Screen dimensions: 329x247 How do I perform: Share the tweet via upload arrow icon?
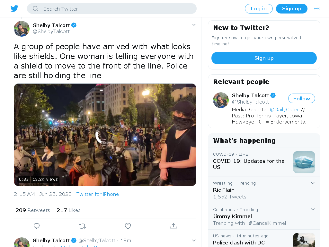[173, 226]
